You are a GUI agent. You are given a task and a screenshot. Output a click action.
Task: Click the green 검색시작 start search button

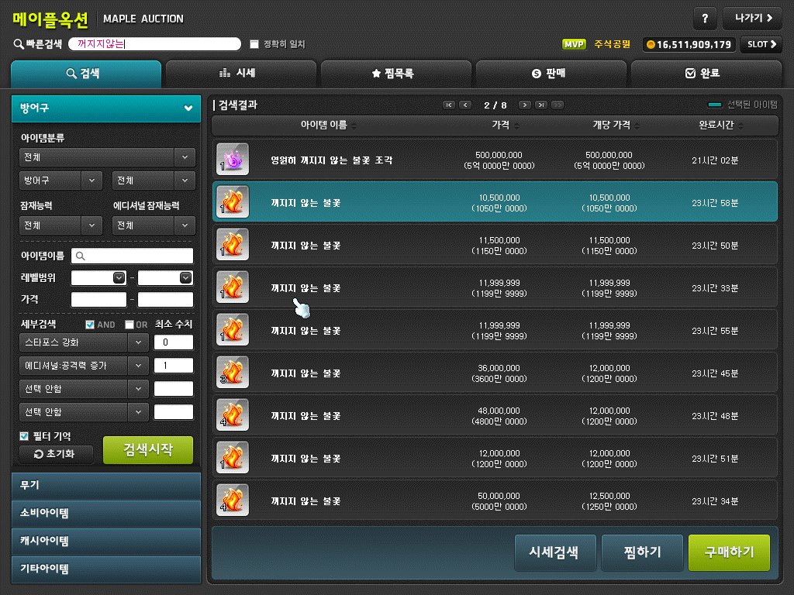(x=148, y=450)
